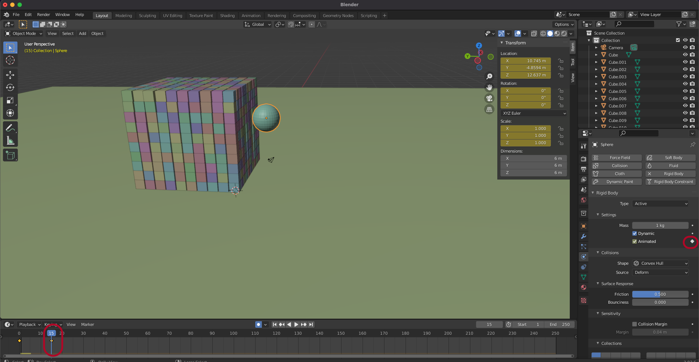Disable Cube.006 in renders camera icon
Image resolution: width=699 pixels, height=362 pixels.
pyautogui.click(x=692, y=98)
